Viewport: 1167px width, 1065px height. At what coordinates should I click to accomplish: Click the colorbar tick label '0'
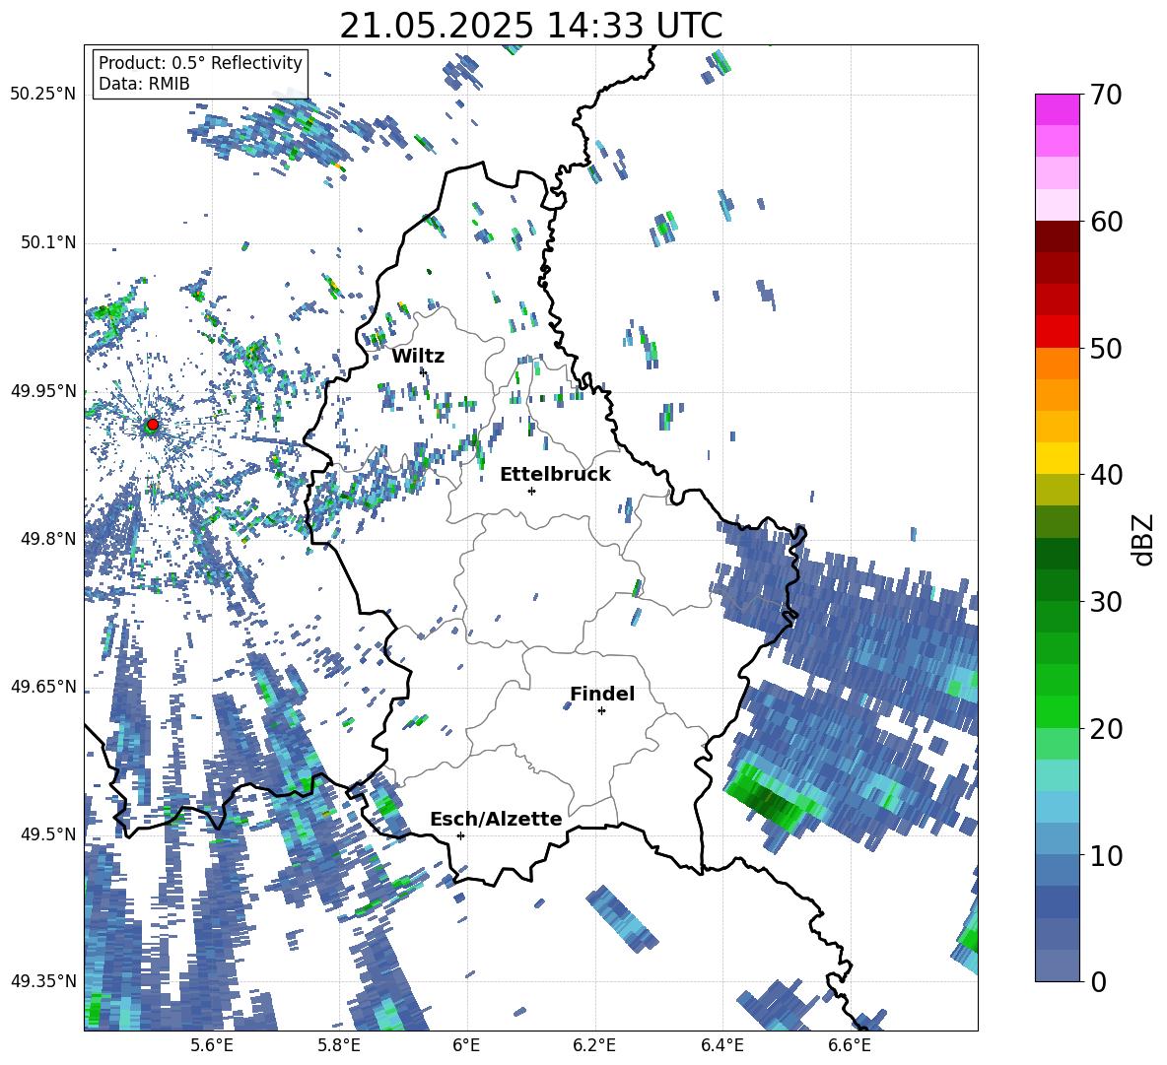tap(1097, 981)
